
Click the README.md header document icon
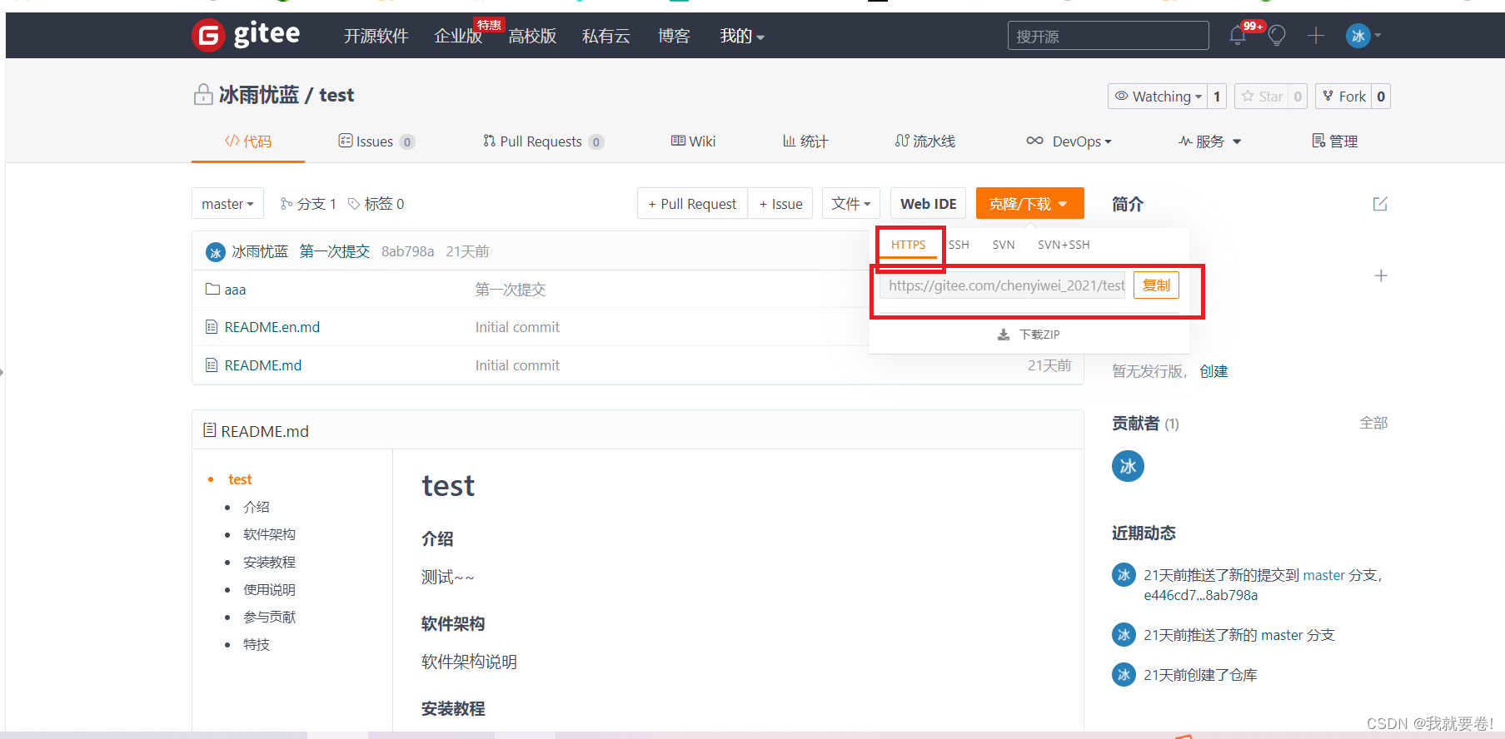(210, 430)
